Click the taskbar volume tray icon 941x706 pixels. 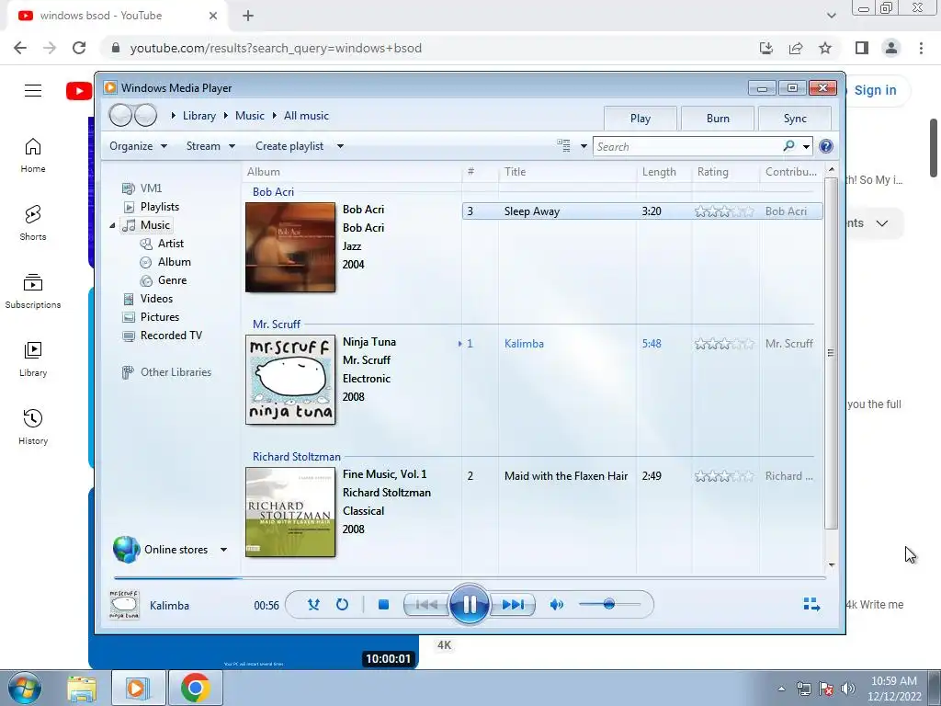click(x=848, y=689)
